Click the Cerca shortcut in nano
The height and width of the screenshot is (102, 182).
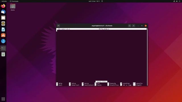click(85, 83)
